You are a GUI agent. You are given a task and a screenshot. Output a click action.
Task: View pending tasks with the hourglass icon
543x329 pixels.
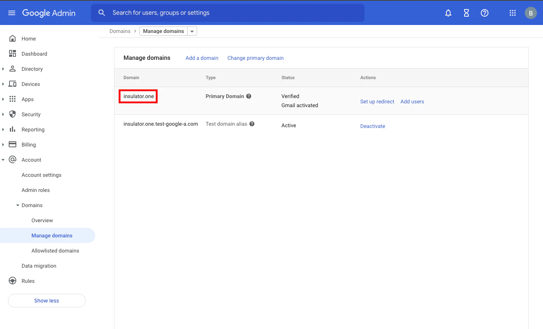point(466,12)
